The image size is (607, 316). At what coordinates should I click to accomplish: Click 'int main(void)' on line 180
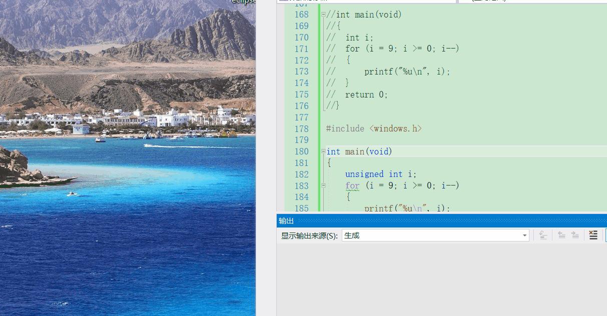pyautogui.click(x=359, y=151)
